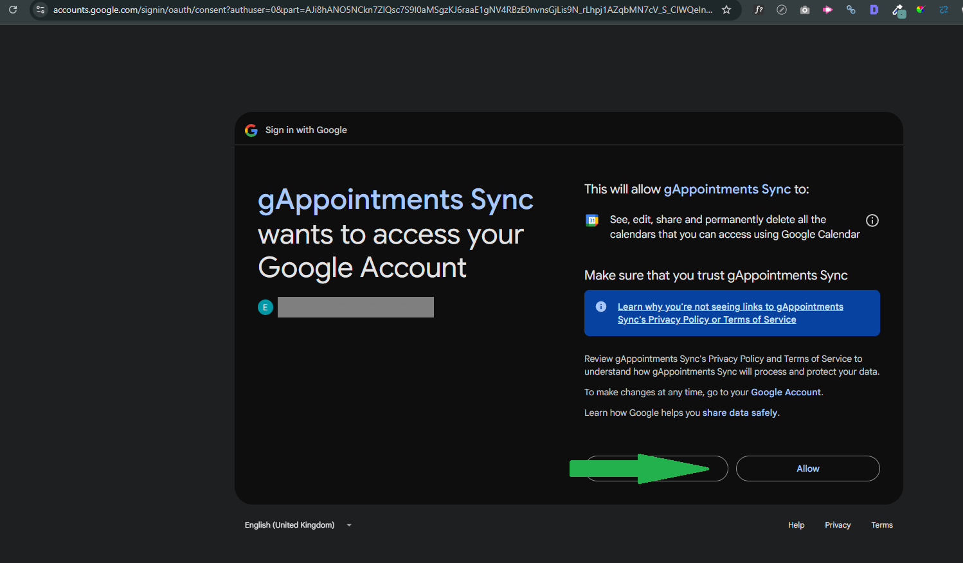The image size is (963, 563).
Task: Open site information icon in address bar
Action: (40, 10)
